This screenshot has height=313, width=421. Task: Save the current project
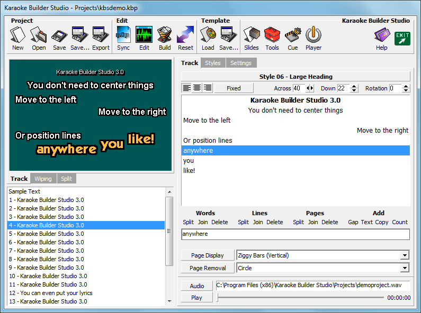tap(59, 39)
